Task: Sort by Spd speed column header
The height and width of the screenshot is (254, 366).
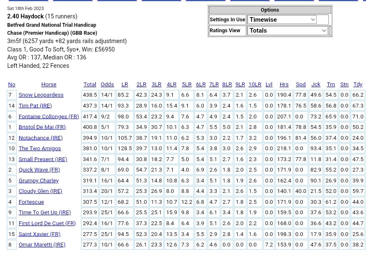Action: 300,84
